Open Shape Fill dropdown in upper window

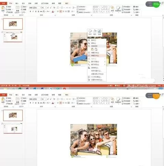click(x=127, y=7)
